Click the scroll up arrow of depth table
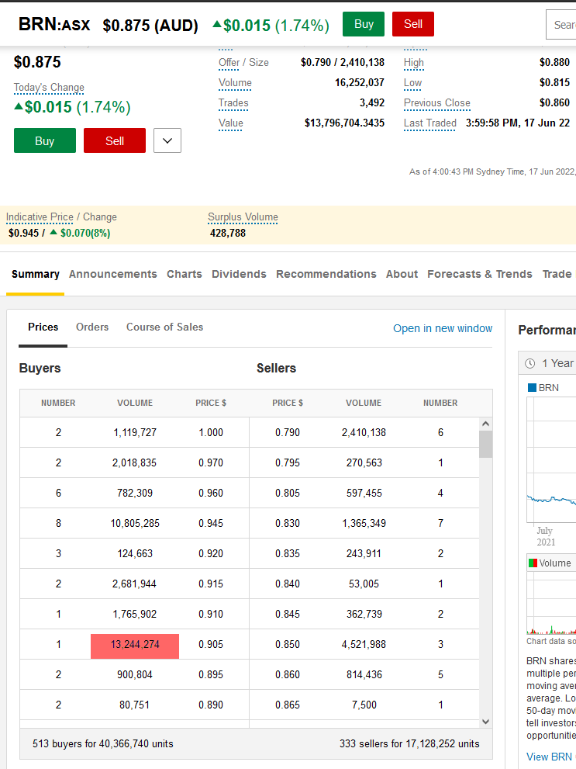 [485, 424]
